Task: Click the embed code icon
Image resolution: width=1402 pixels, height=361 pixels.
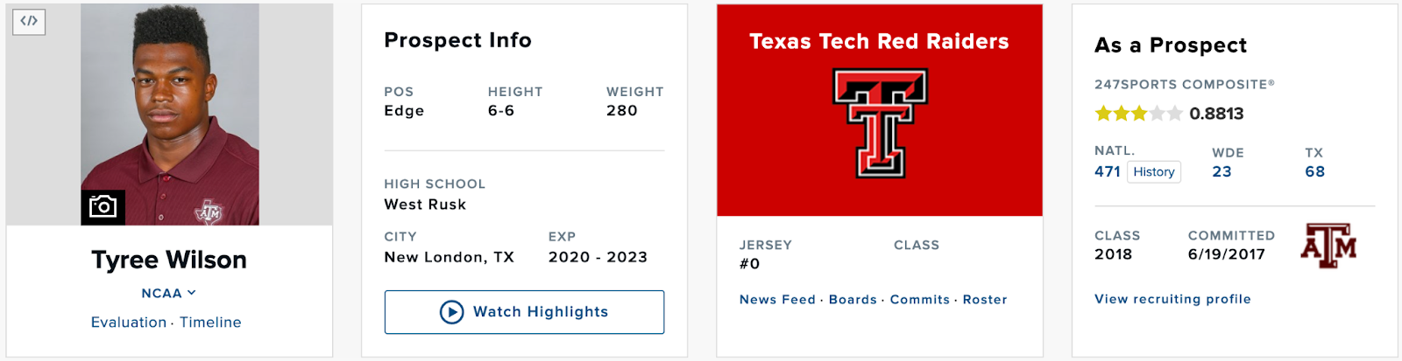Action: (29, 21)
